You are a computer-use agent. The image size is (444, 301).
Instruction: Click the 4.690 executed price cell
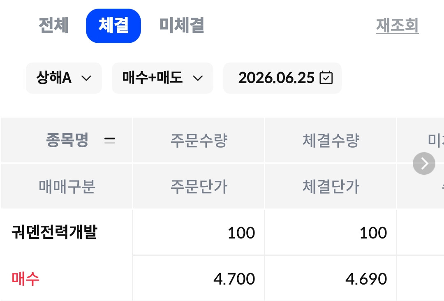pyautogui.click(x=366, y=279)
